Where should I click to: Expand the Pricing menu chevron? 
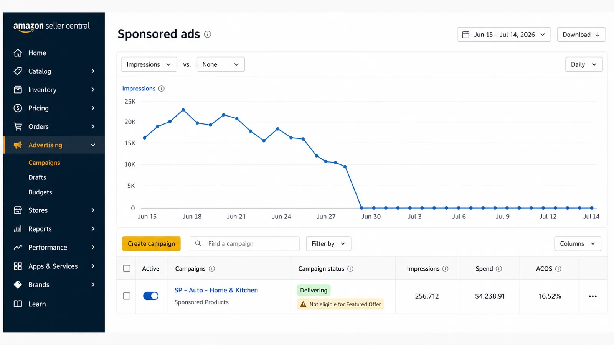(93, 108)
